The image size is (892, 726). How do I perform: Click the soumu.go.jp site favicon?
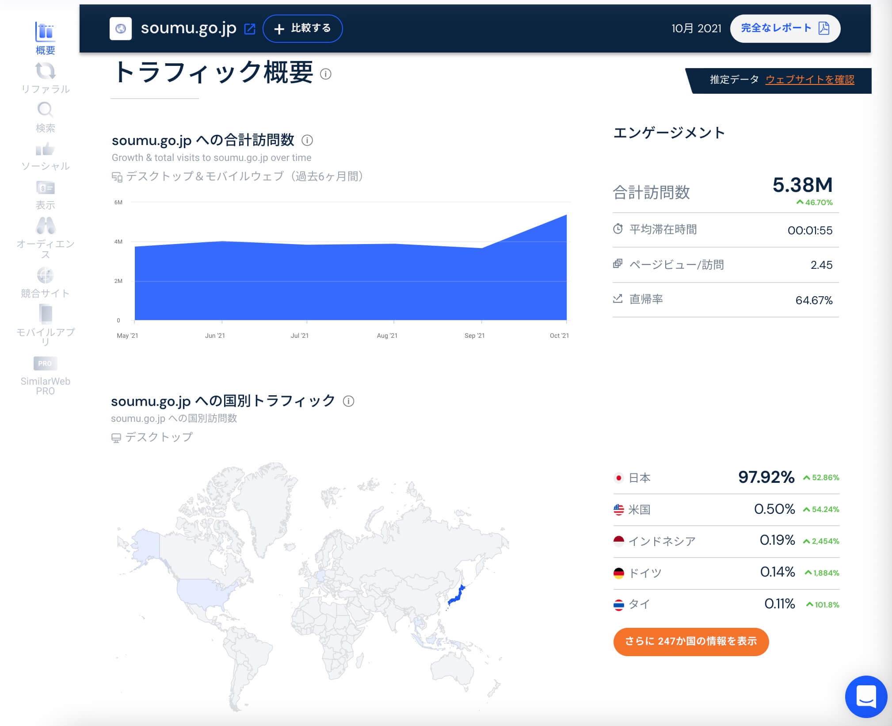[x=120, y=29]
